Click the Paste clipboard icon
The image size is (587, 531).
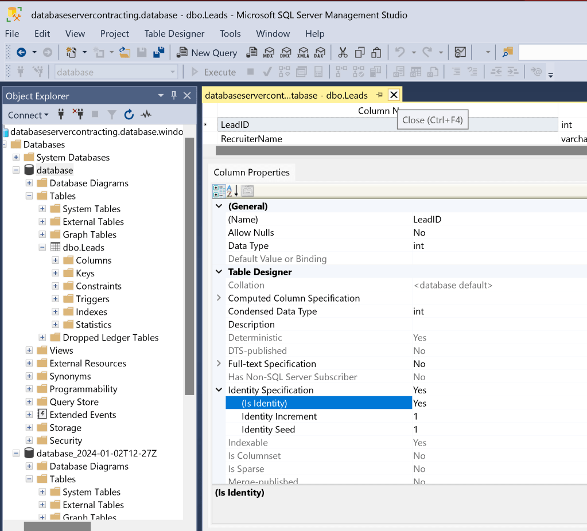click(x=376, y=53)
